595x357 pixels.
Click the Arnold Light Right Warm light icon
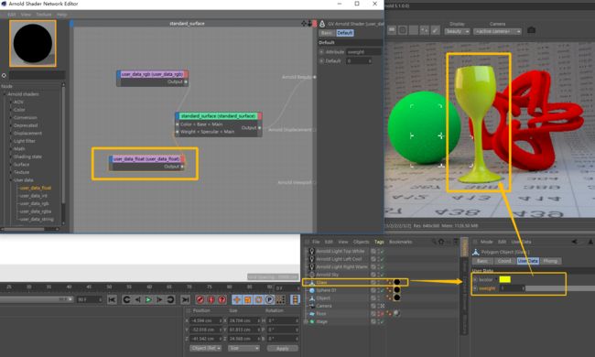click(311, 266)
